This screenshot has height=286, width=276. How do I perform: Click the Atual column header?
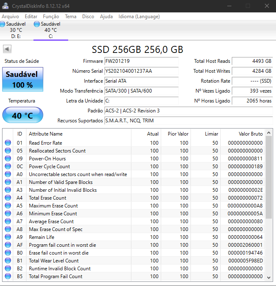(146, 133)
